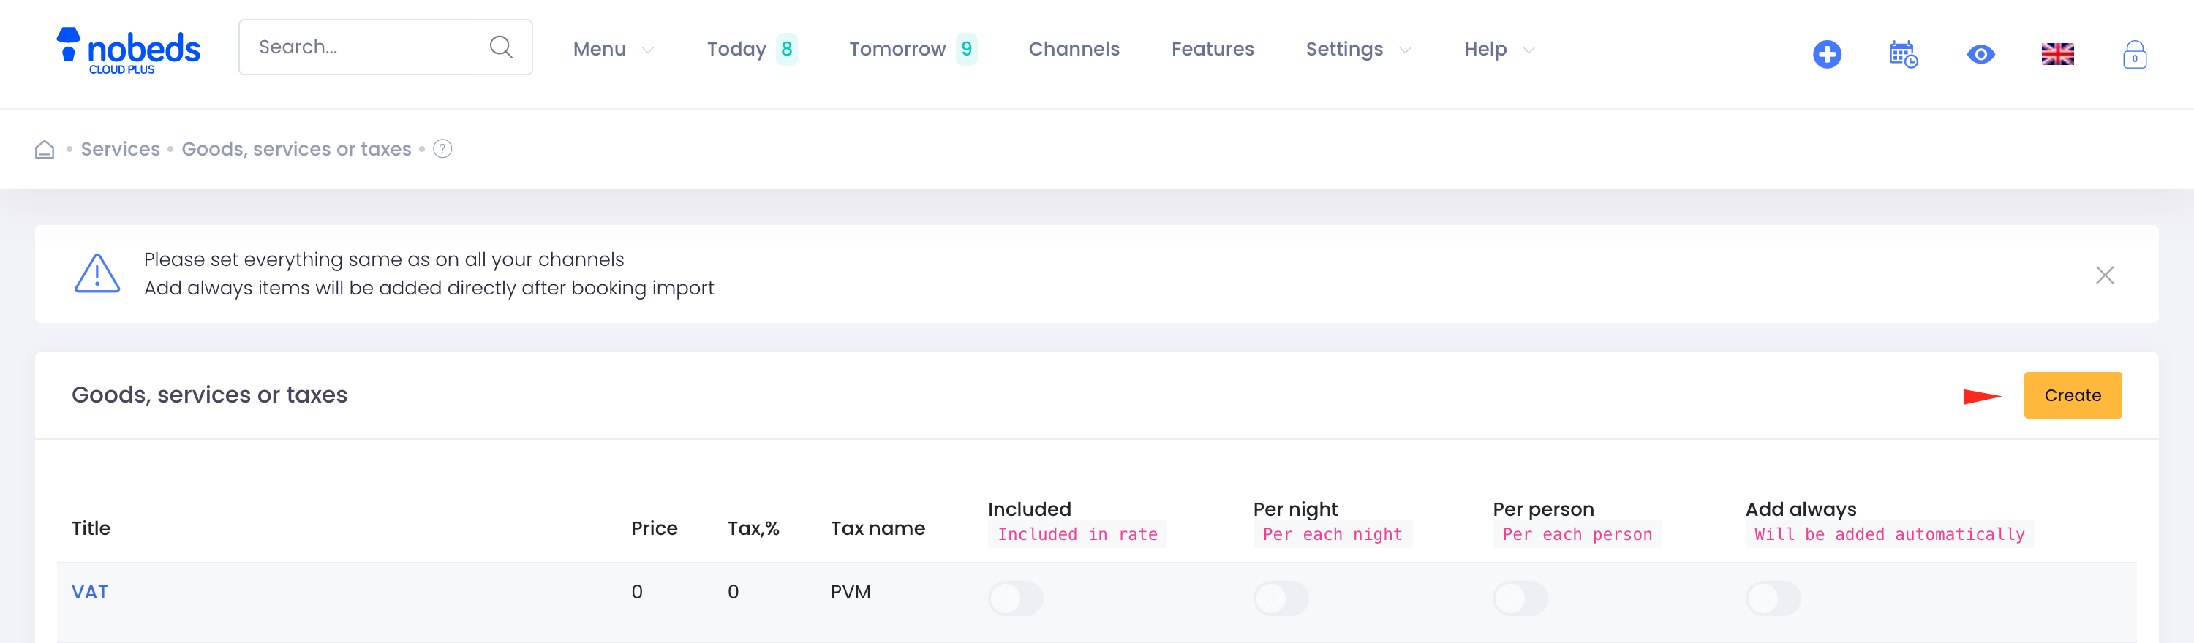
Task: Open the Settings dropdown
Action: tap(1357, 50)
